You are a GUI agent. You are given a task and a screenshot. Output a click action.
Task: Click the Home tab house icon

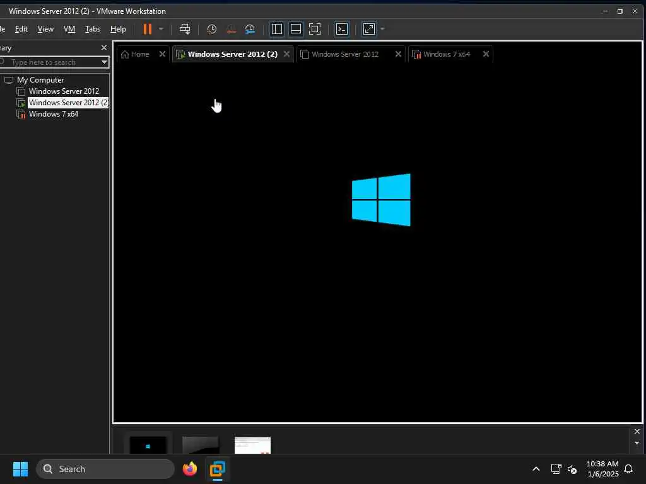tap(126, 54)
